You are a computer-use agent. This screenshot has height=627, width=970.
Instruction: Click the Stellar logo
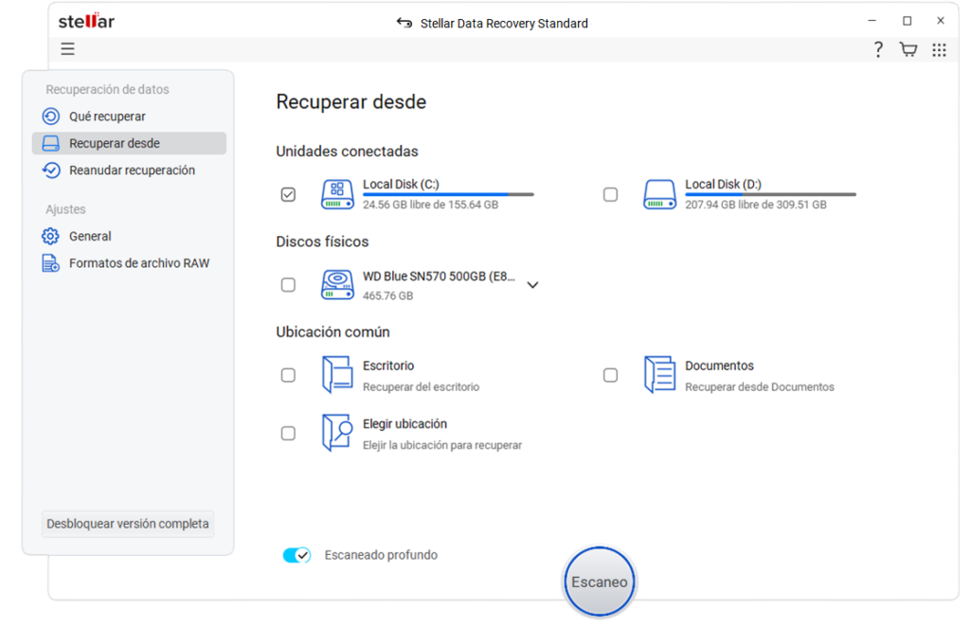(86, 21)
